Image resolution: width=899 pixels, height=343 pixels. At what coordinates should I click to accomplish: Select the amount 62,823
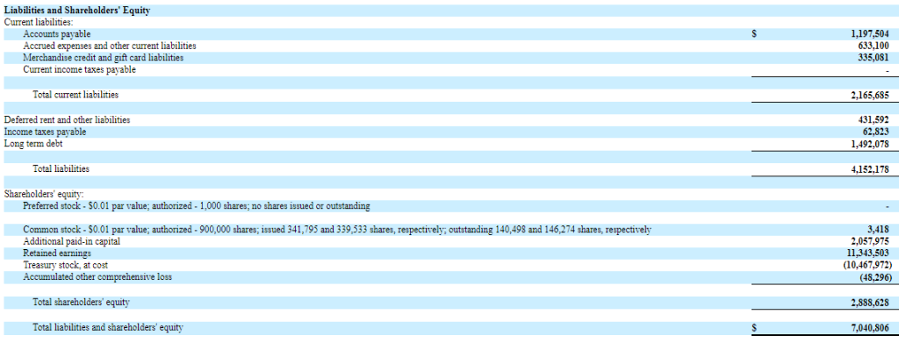[876, 132]
